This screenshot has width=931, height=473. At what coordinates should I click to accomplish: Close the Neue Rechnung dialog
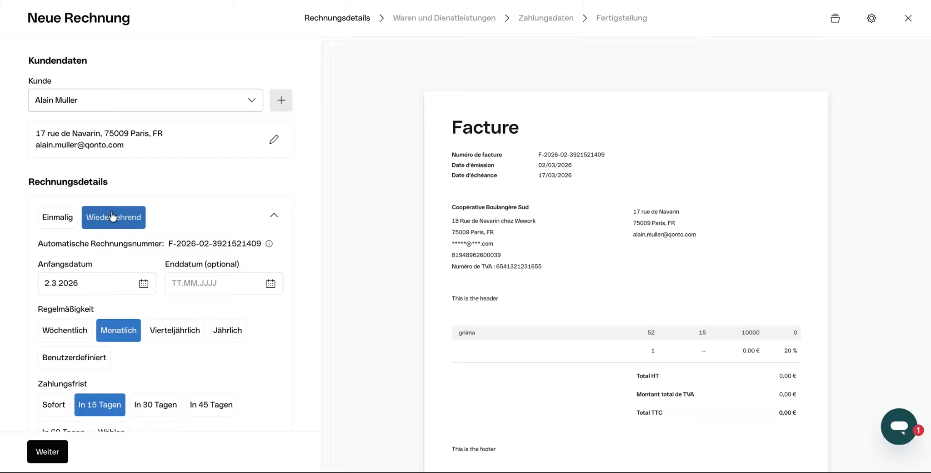pyautogui.click(x=908, y=18)
